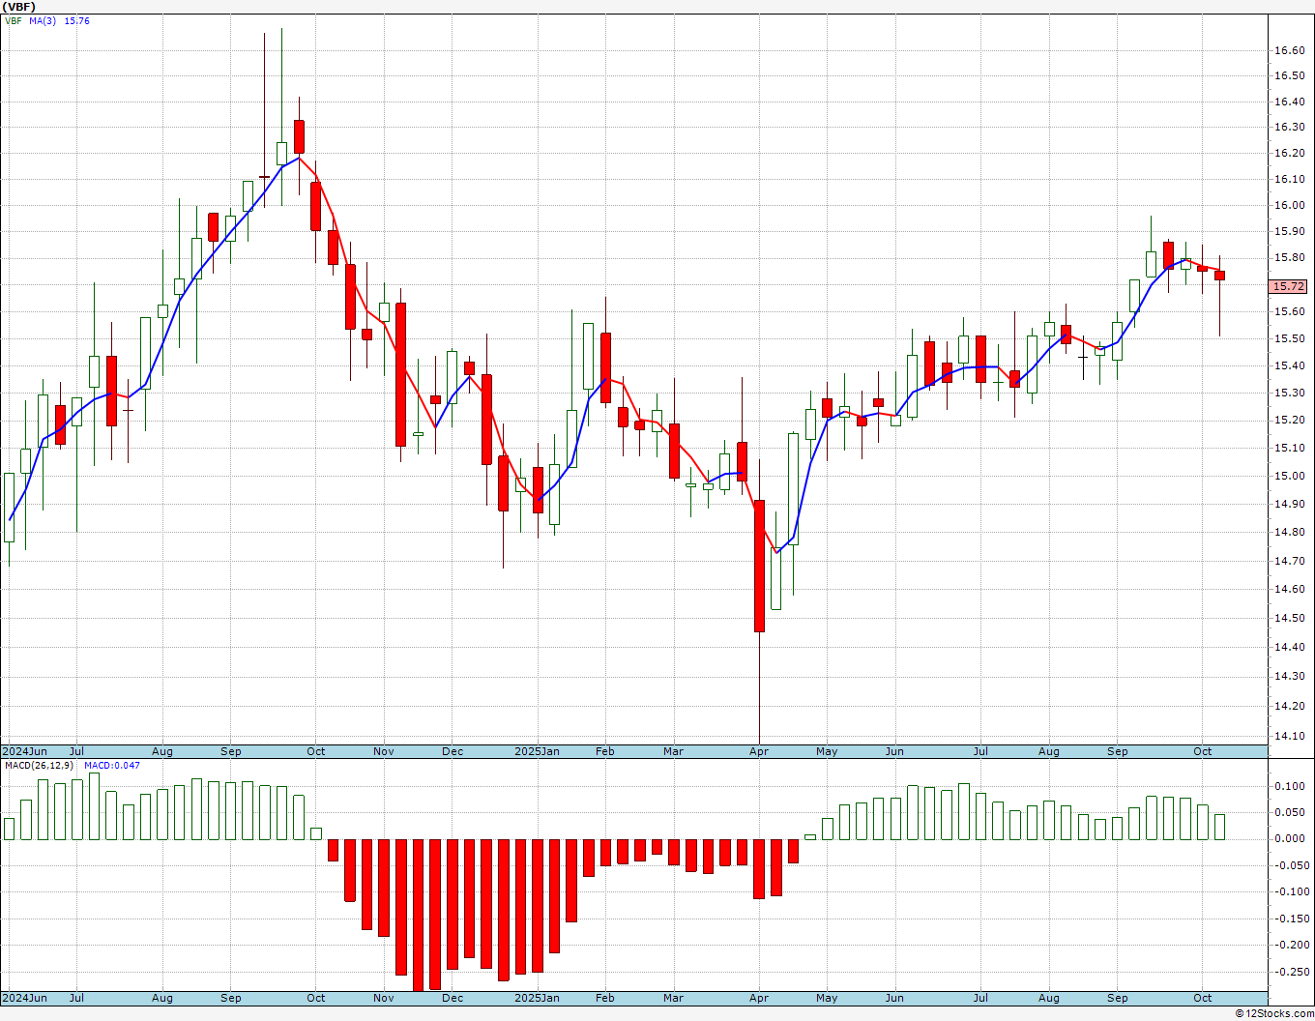Click the 0.100 MACD axis label
The width and height of the screenshot is (1315, 1021).
click(1292, 786)
